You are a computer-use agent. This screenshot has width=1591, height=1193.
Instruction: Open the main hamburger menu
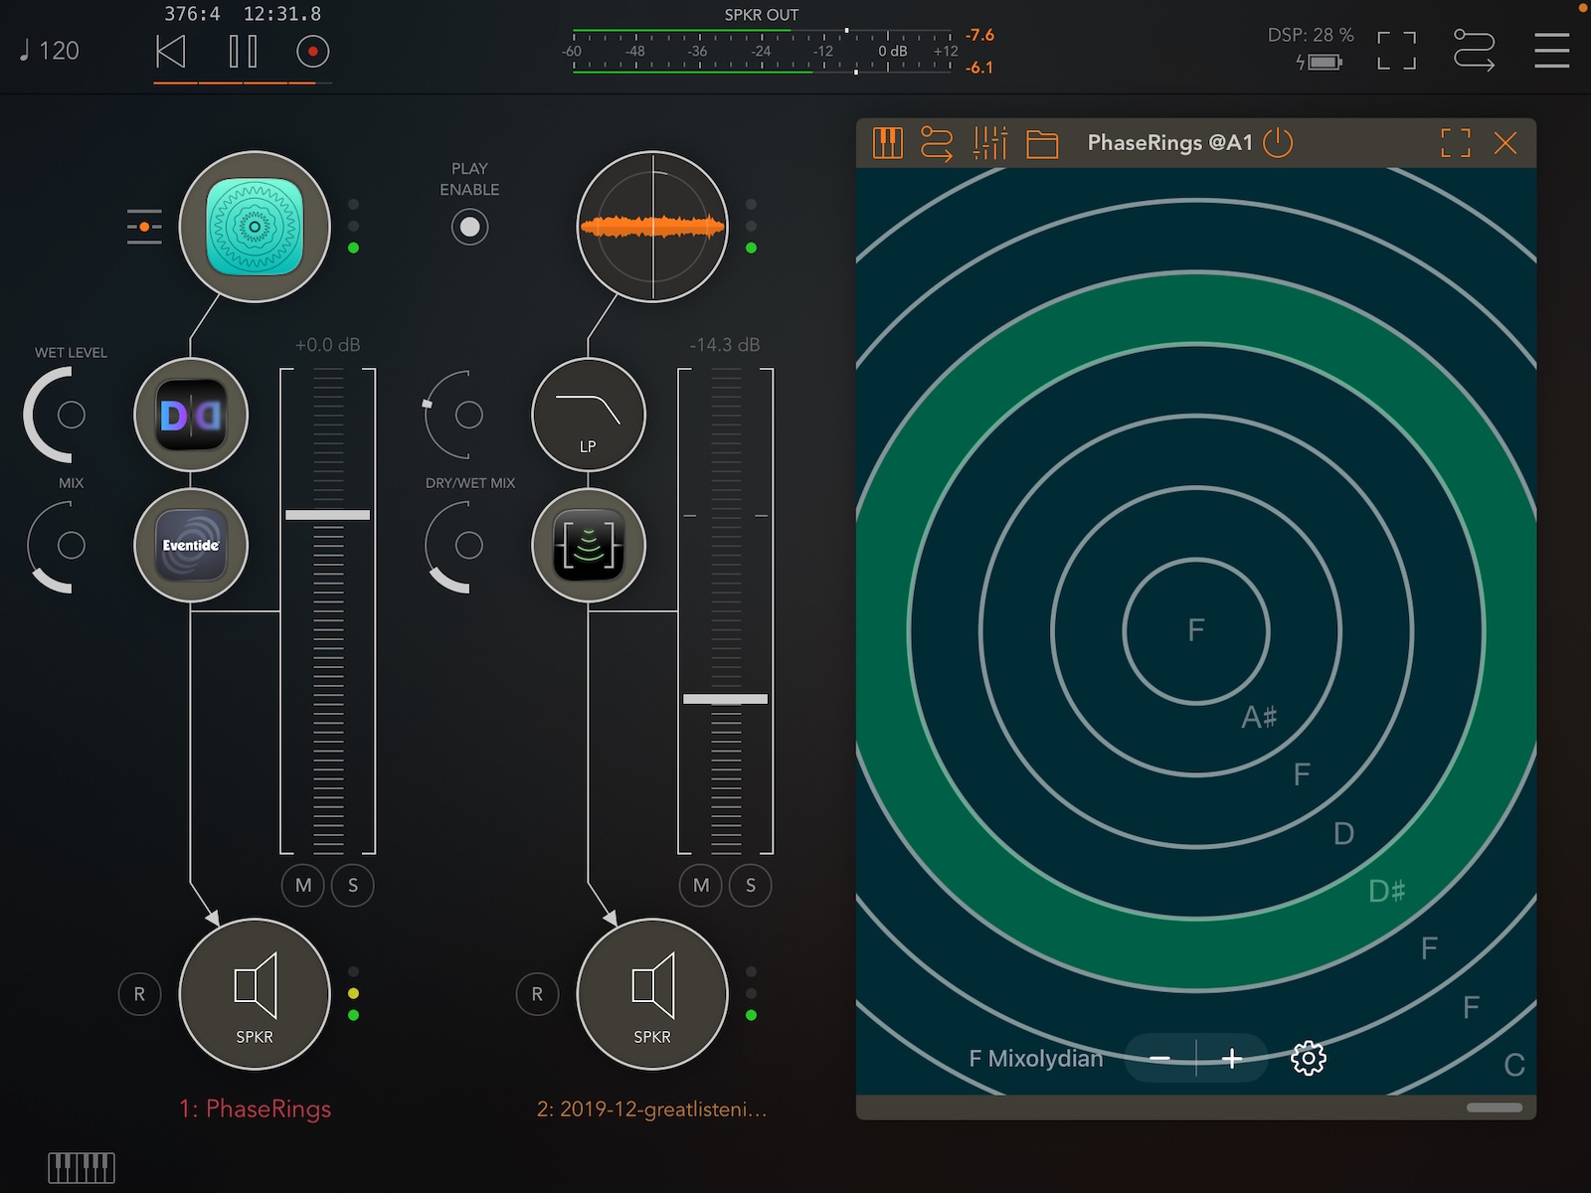coord(1551,51)
